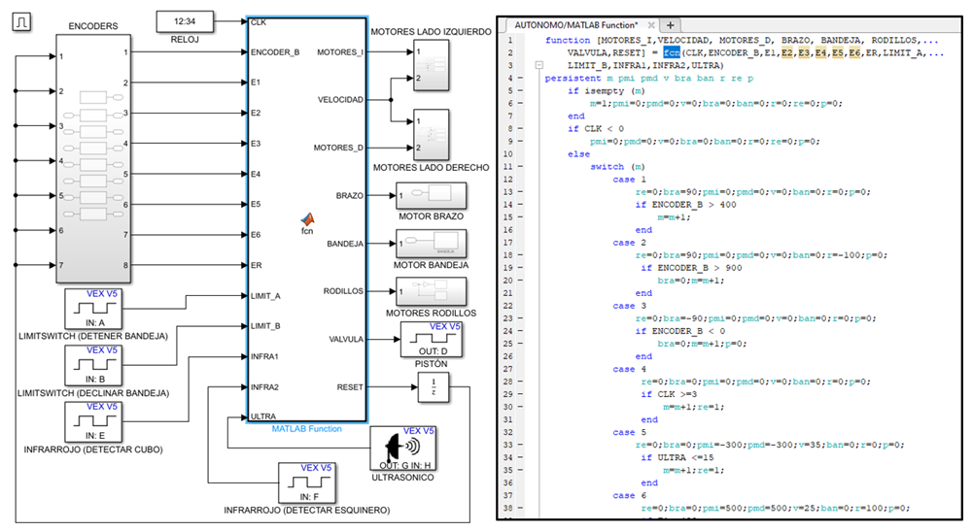The width and height of the screenshot is (972, 531).
Task: Click the PISTÓN output block
Action: coord(432,340)
